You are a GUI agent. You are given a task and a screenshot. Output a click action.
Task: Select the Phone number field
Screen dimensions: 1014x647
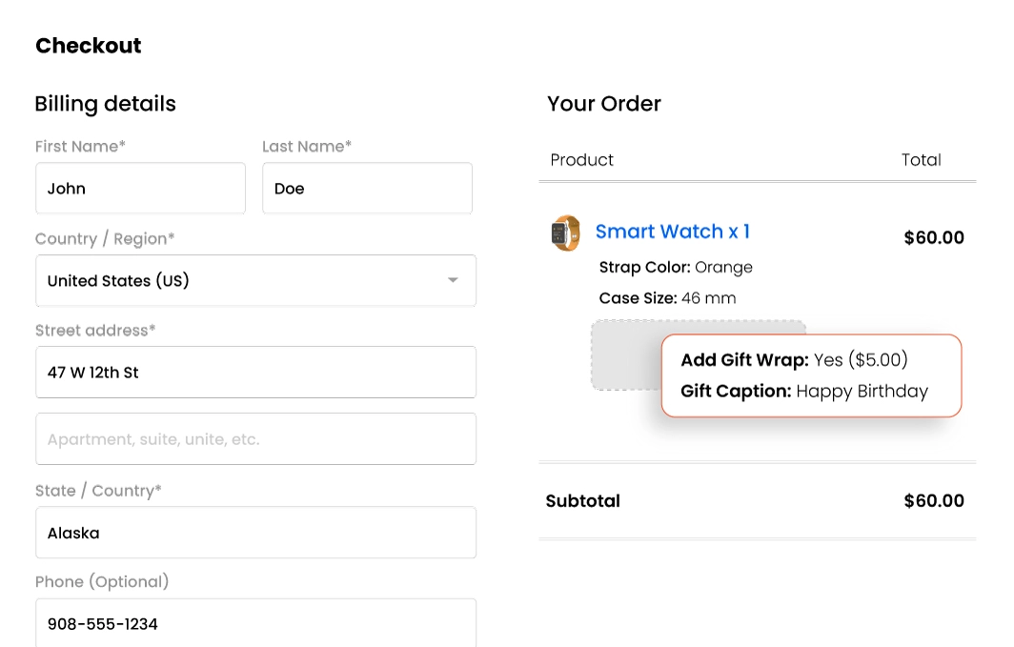(x=255, y=624)
